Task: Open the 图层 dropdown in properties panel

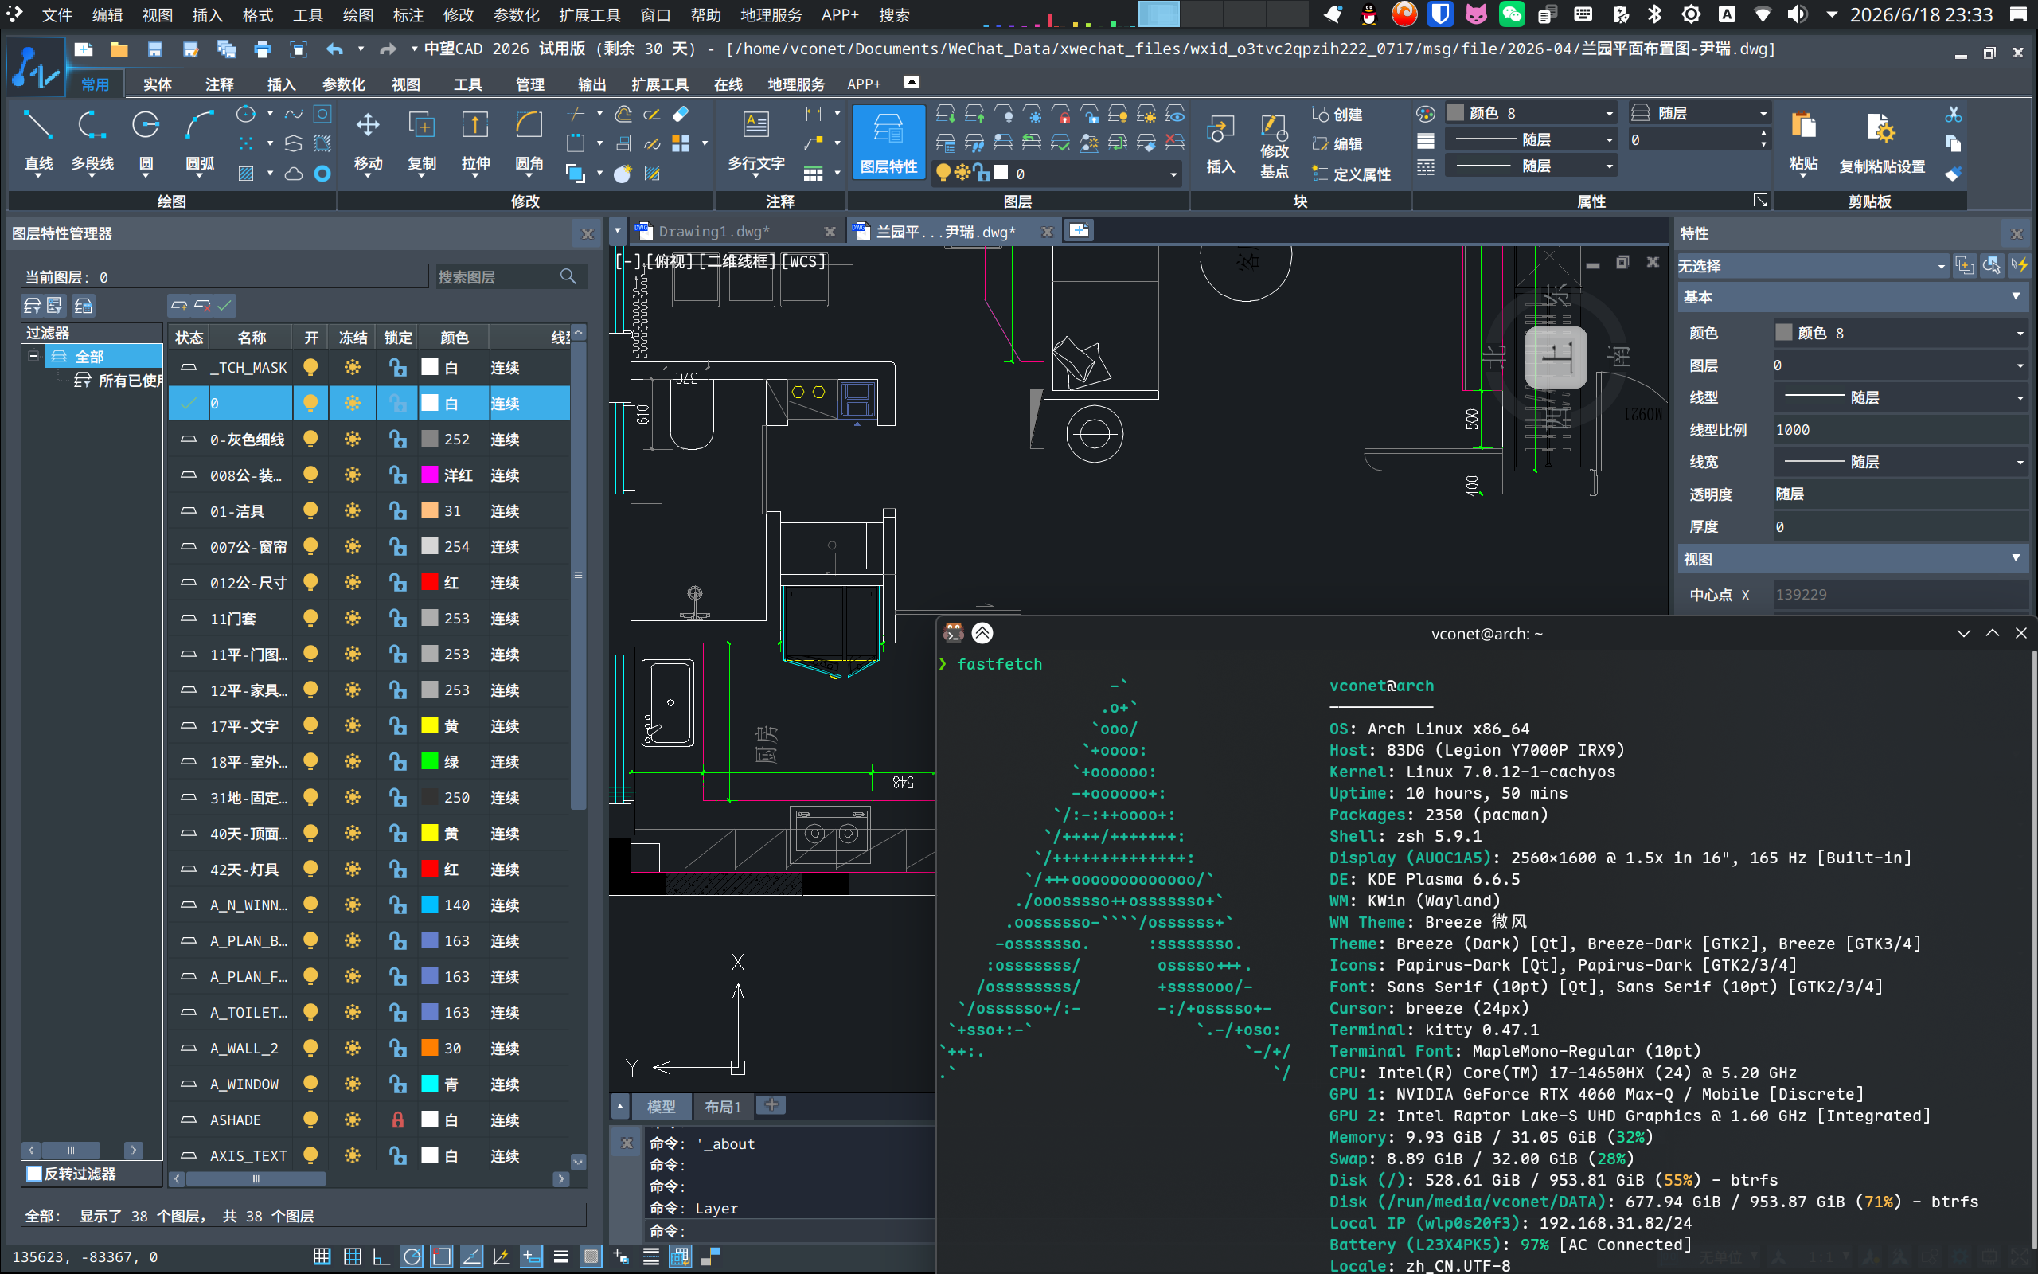Action: 1900,365
